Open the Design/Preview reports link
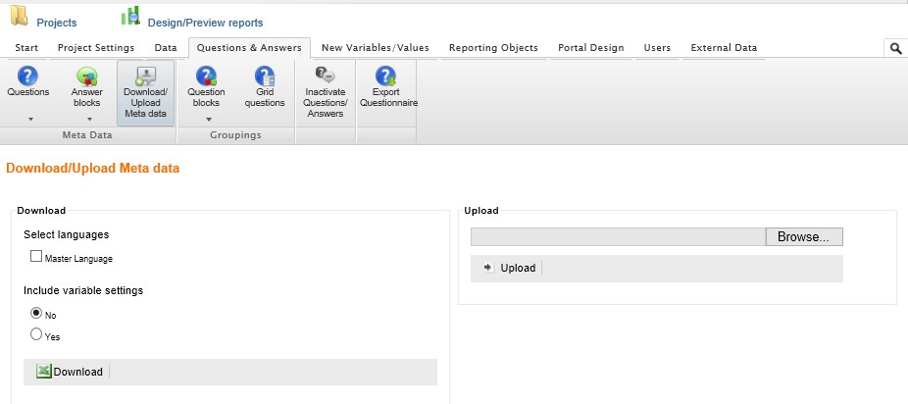The image size is (908, 404). pyautogui.click(x=204, y=23)
